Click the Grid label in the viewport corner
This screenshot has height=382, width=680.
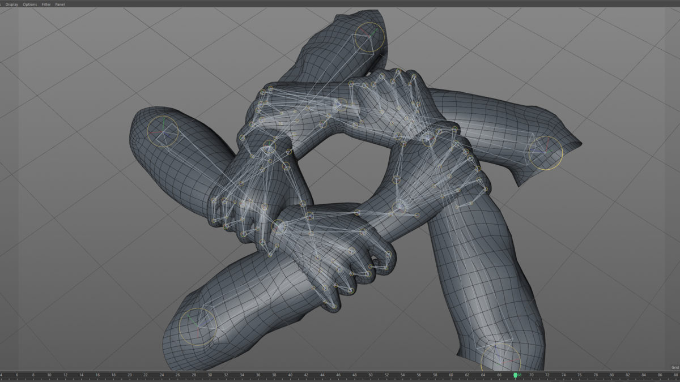(674, 367)
